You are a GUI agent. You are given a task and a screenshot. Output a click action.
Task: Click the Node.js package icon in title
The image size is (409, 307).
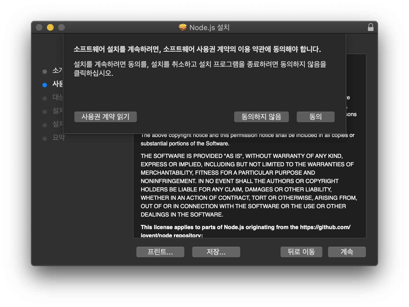click(182, 27)
